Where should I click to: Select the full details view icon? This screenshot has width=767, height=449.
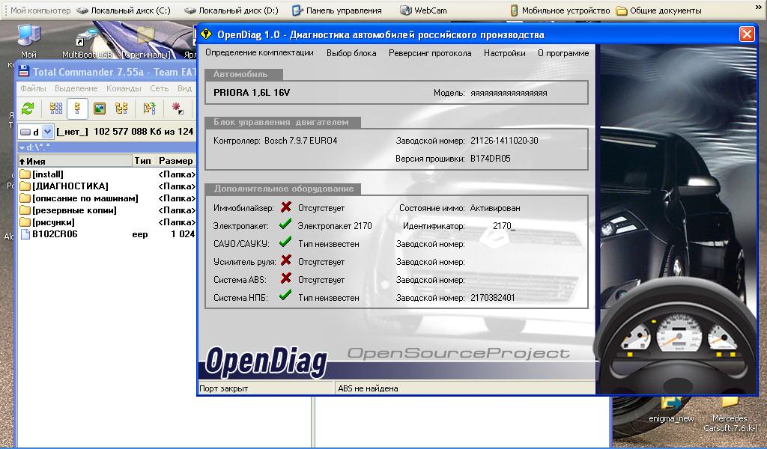pos(77,109)
